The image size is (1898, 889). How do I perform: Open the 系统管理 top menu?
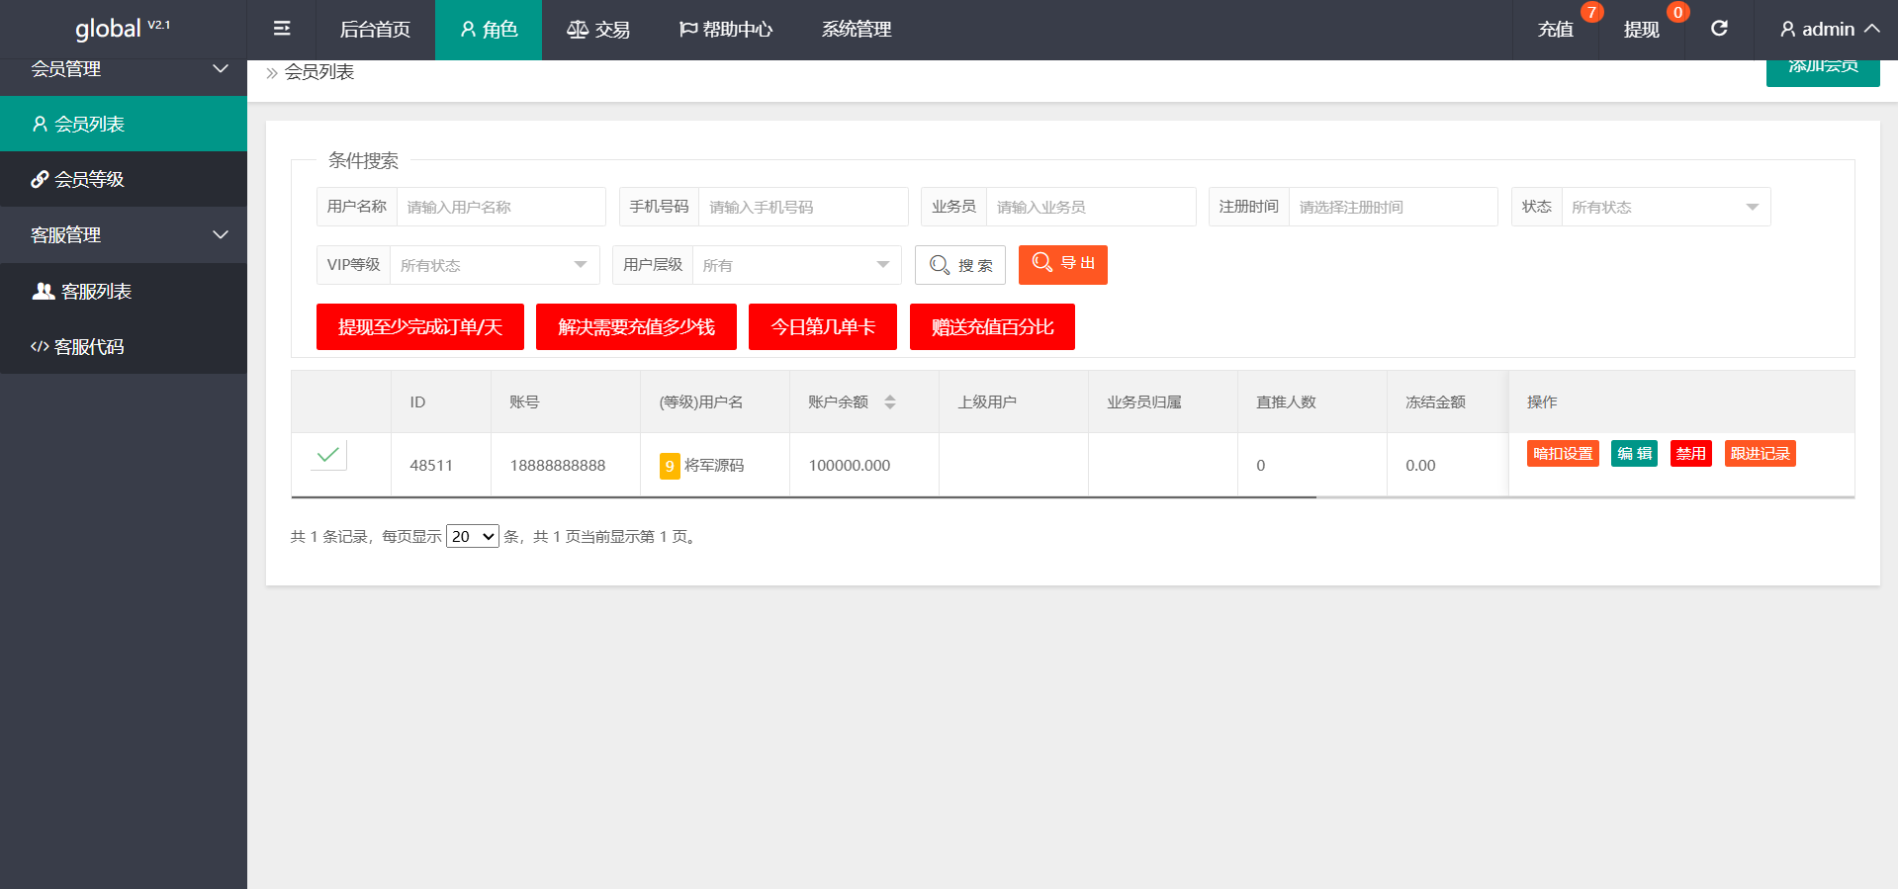click(856, 29)
